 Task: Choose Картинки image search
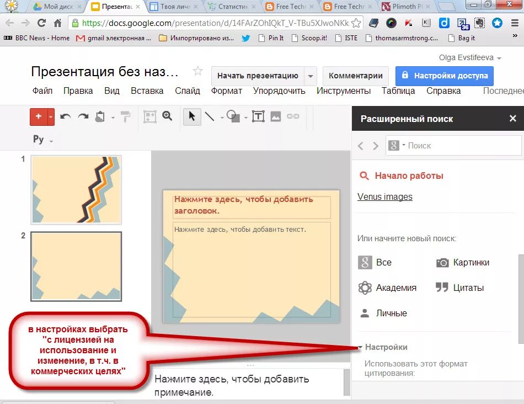click(x=463, y=263)
